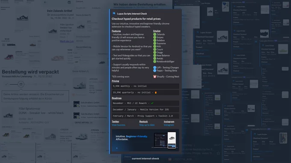Click the green dot beside New Balance
Image resolution: width=291 pixels, height=163 pixels.
[154, 55]
